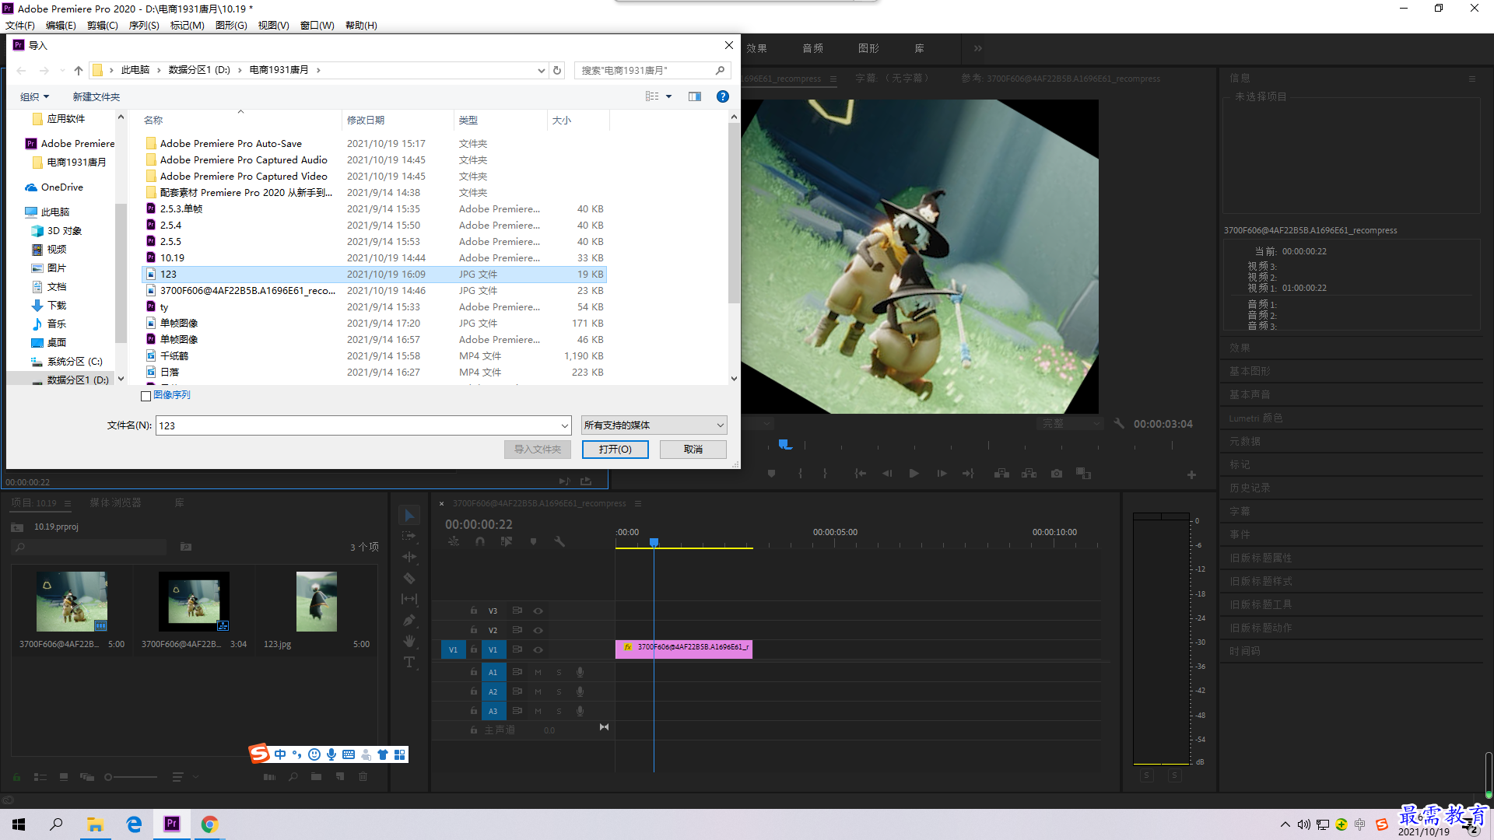The image size is (1494, 840).
Task: Click Go to Out point button
Action: point(968,473)
